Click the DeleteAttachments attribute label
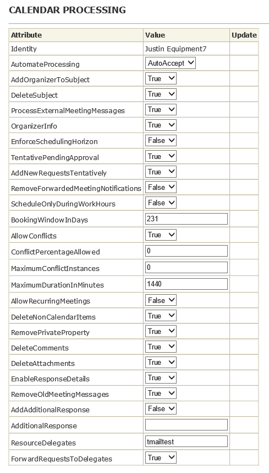 coord(43,364)
